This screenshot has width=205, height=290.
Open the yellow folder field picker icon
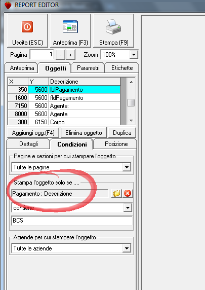(116, 194)
